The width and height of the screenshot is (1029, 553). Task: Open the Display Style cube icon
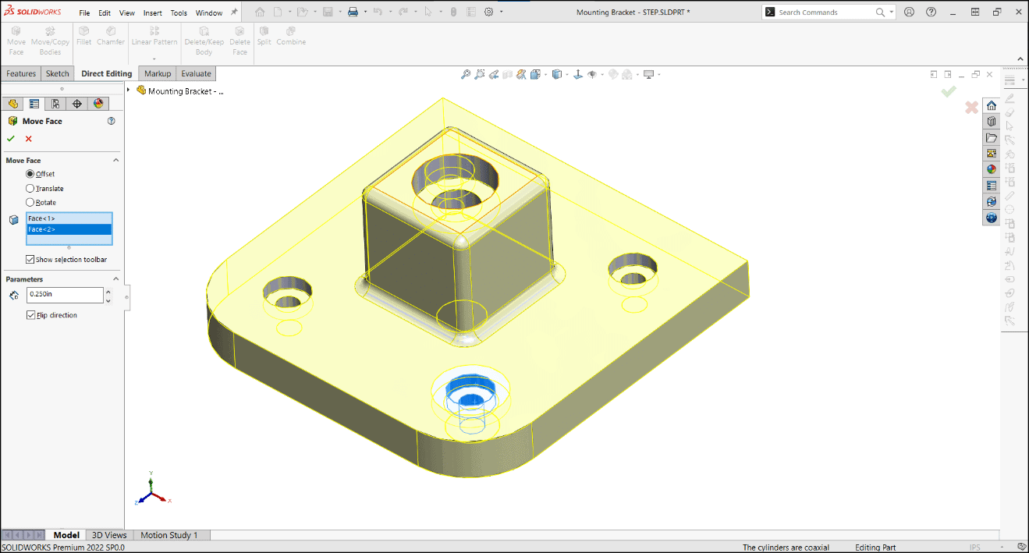click(x=556, y=75)
